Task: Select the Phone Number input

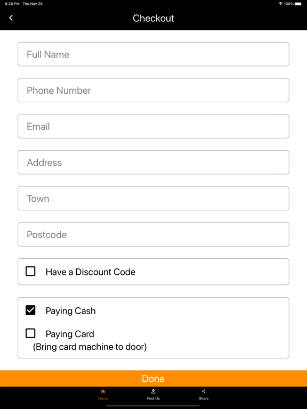Action: [x=153, y=90]
